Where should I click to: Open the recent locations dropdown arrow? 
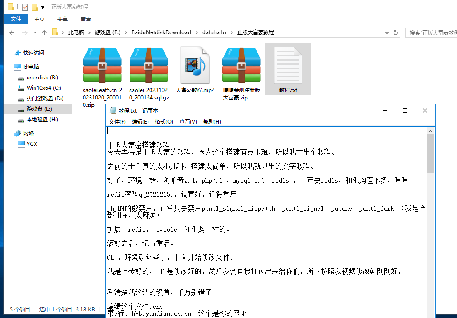click(x=35, y=33)
